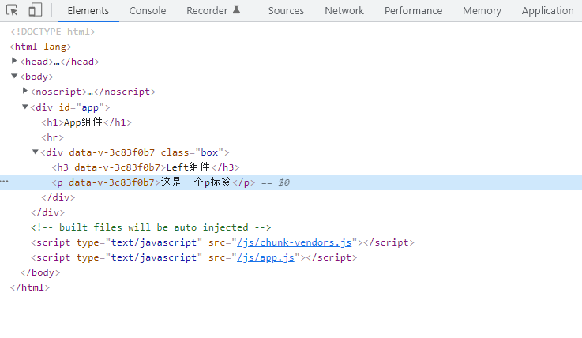Select the closing </body> tag

[40, 272]
